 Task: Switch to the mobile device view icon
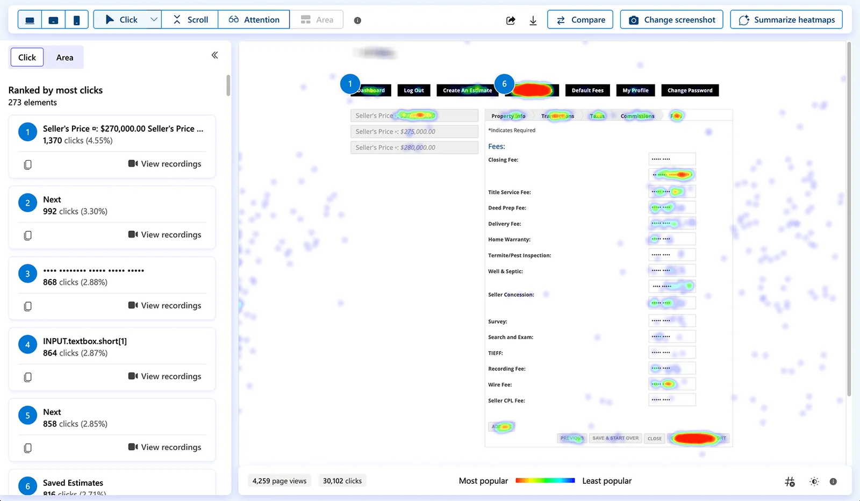pos(77,20)
